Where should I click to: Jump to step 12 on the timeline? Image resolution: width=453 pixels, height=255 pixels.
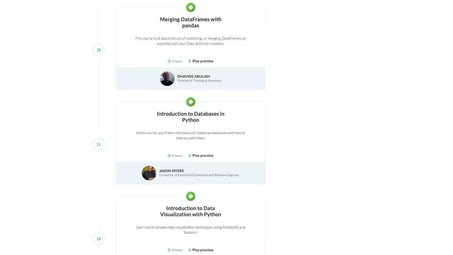pos(99,239)
